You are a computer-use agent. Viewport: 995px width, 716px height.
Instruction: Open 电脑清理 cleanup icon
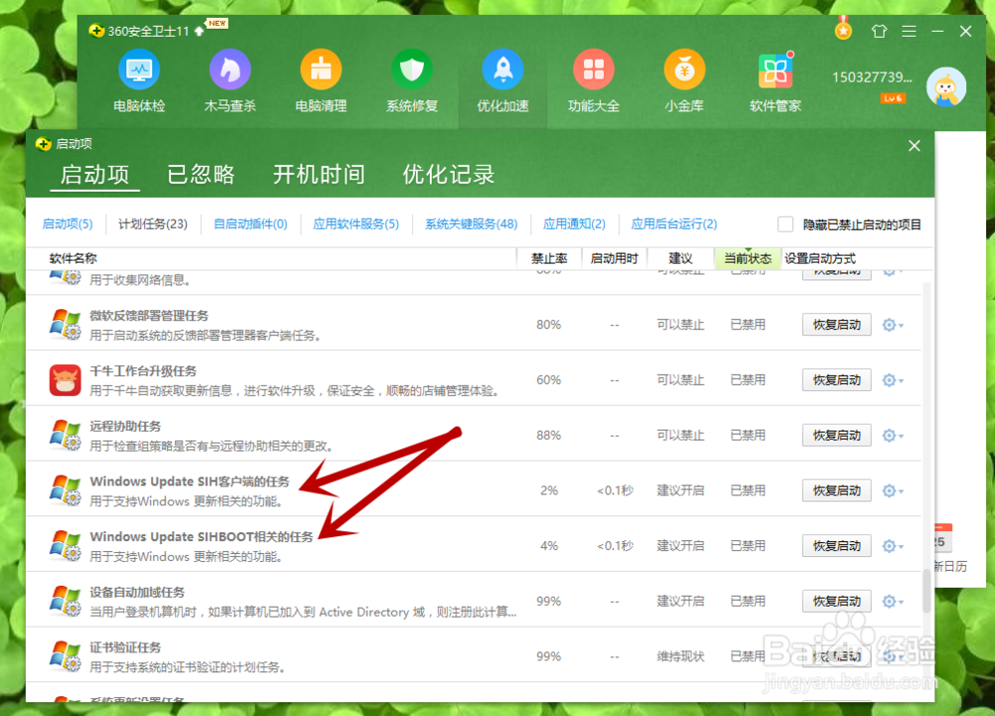pos(320,70)
